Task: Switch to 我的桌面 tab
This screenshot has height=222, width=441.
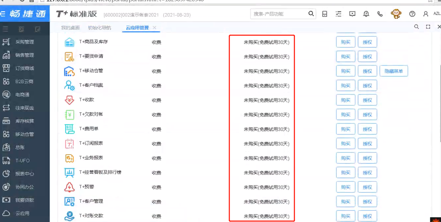Action: click(x=70, y=28)
